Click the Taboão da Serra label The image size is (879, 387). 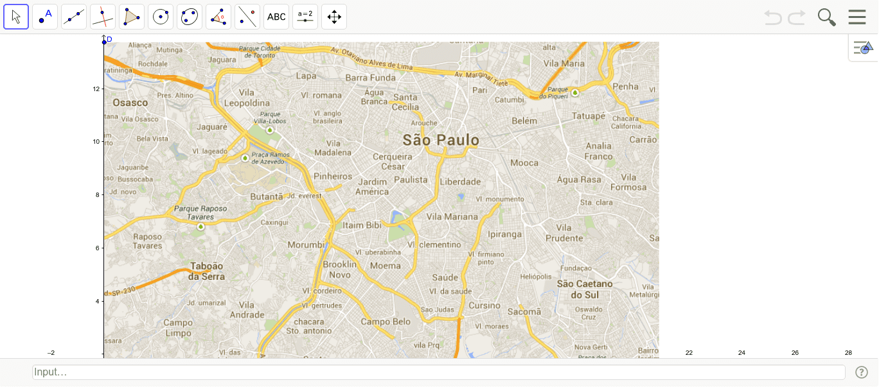click(x=207, y=271)
